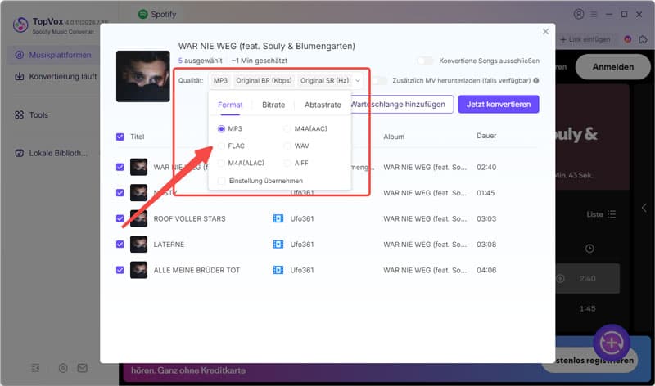
Task: Click the bottom-left list settings icon
Action: pyautogui.click(x=35, y=368)
